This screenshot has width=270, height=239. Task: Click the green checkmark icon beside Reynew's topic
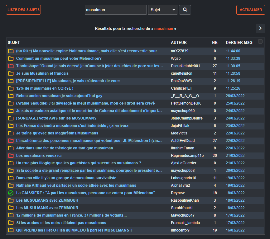11,193
